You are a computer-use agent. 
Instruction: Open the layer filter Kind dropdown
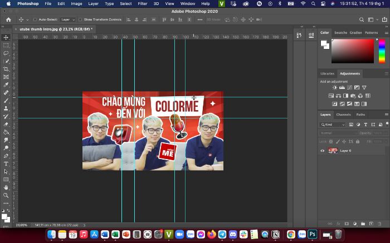click(333, 125)
